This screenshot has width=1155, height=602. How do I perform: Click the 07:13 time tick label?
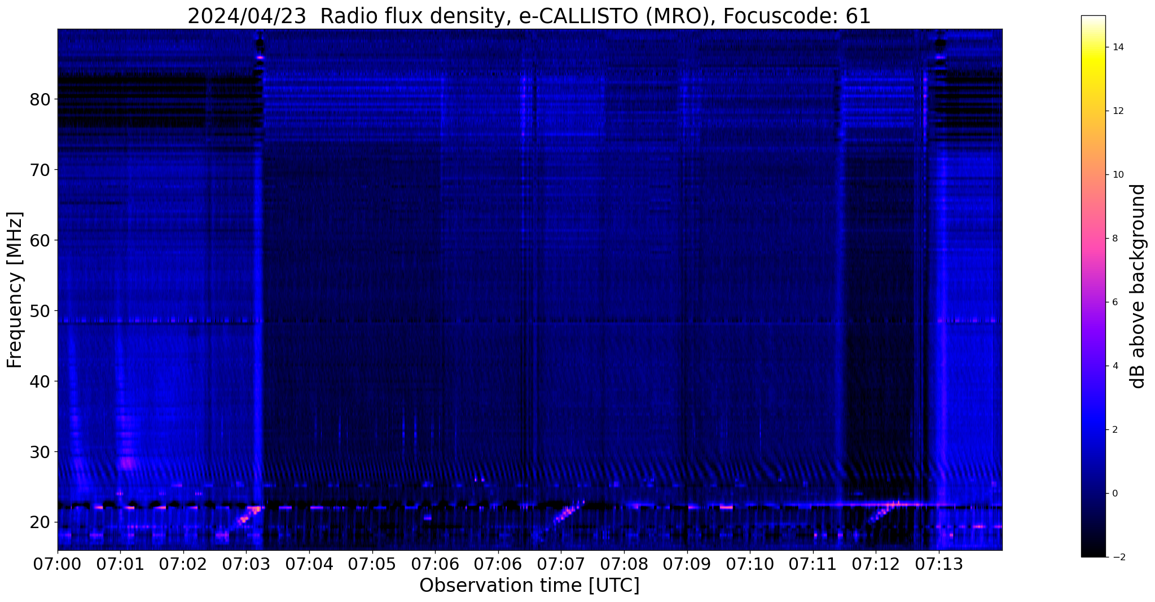pos(939,564)
